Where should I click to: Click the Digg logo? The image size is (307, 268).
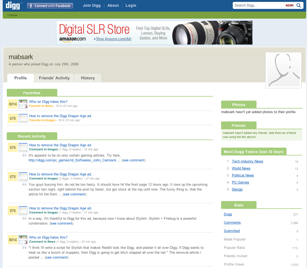(13, 5)
